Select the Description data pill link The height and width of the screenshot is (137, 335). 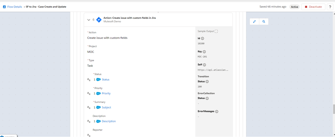(109, 121)
